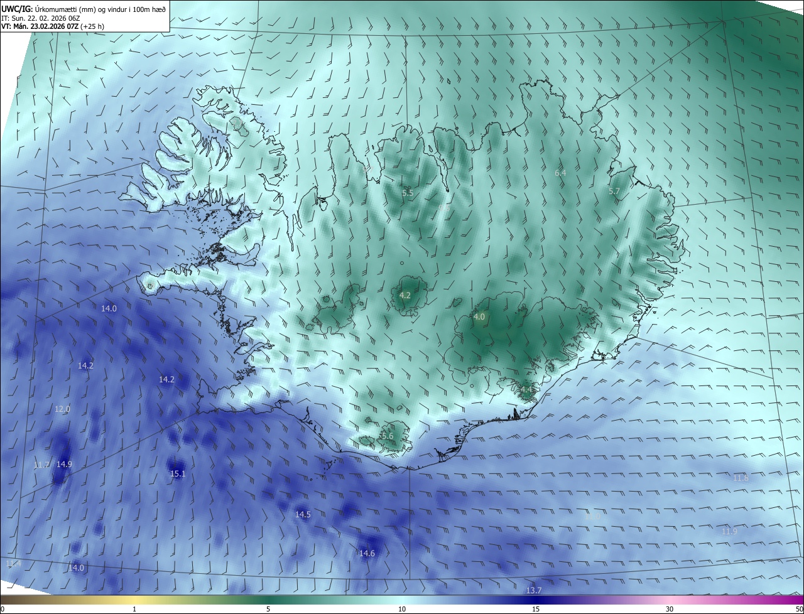This screenshot has height=614, width=804.
Task: Click the 12.0 value label
Action: click(62, 409)
